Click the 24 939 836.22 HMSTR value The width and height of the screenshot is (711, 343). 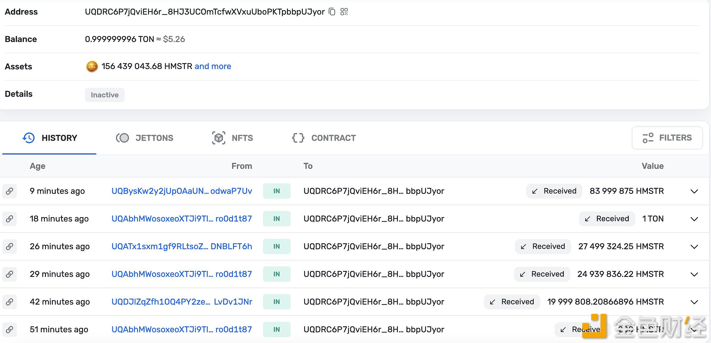click(x=620, y=274)
